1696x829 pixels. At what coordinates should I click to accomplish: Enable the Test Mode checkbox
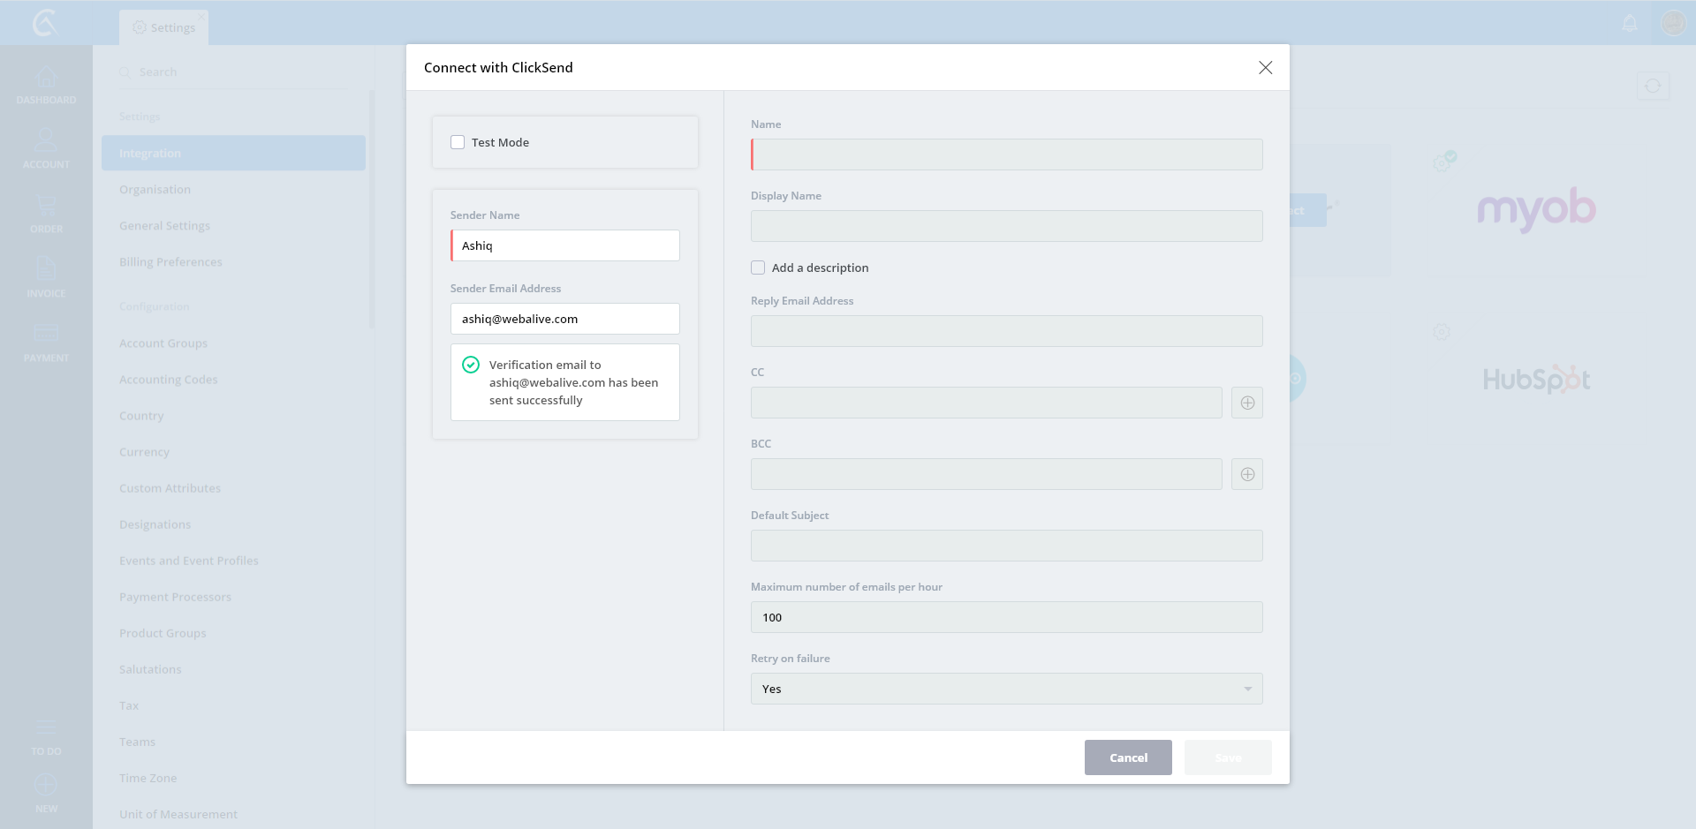pyautogui.click(x=458, y=142)
